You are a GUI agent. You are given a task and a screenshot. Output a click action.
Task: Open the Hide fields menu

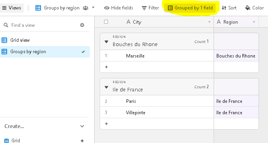pyautogui.click(x=119, y=8)
